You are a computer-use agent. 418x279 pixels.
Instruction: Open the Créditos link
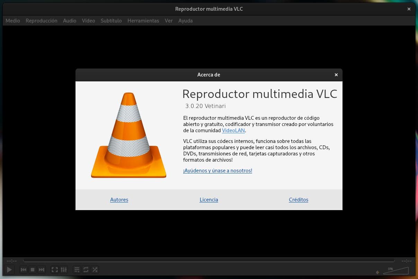[x=299, y=200]
